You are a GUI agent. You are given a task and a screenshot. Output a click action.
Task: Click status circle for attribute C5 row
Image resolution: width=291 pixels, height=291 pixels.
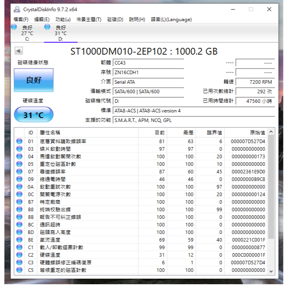tap(19, 270)
